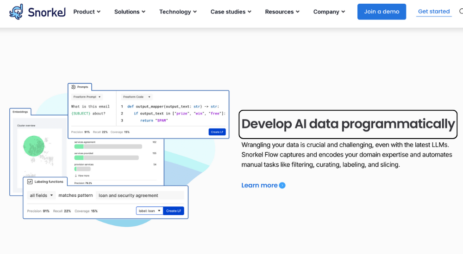This screenshot has height=254, width=463.
Task: Open the Technology menu
Action: point(178,12)
